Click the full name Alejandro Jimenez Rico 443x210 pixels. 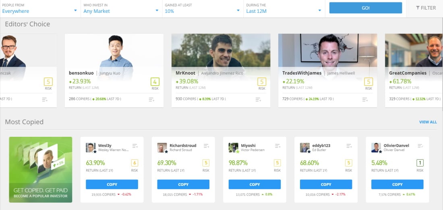tap(222, 73)
